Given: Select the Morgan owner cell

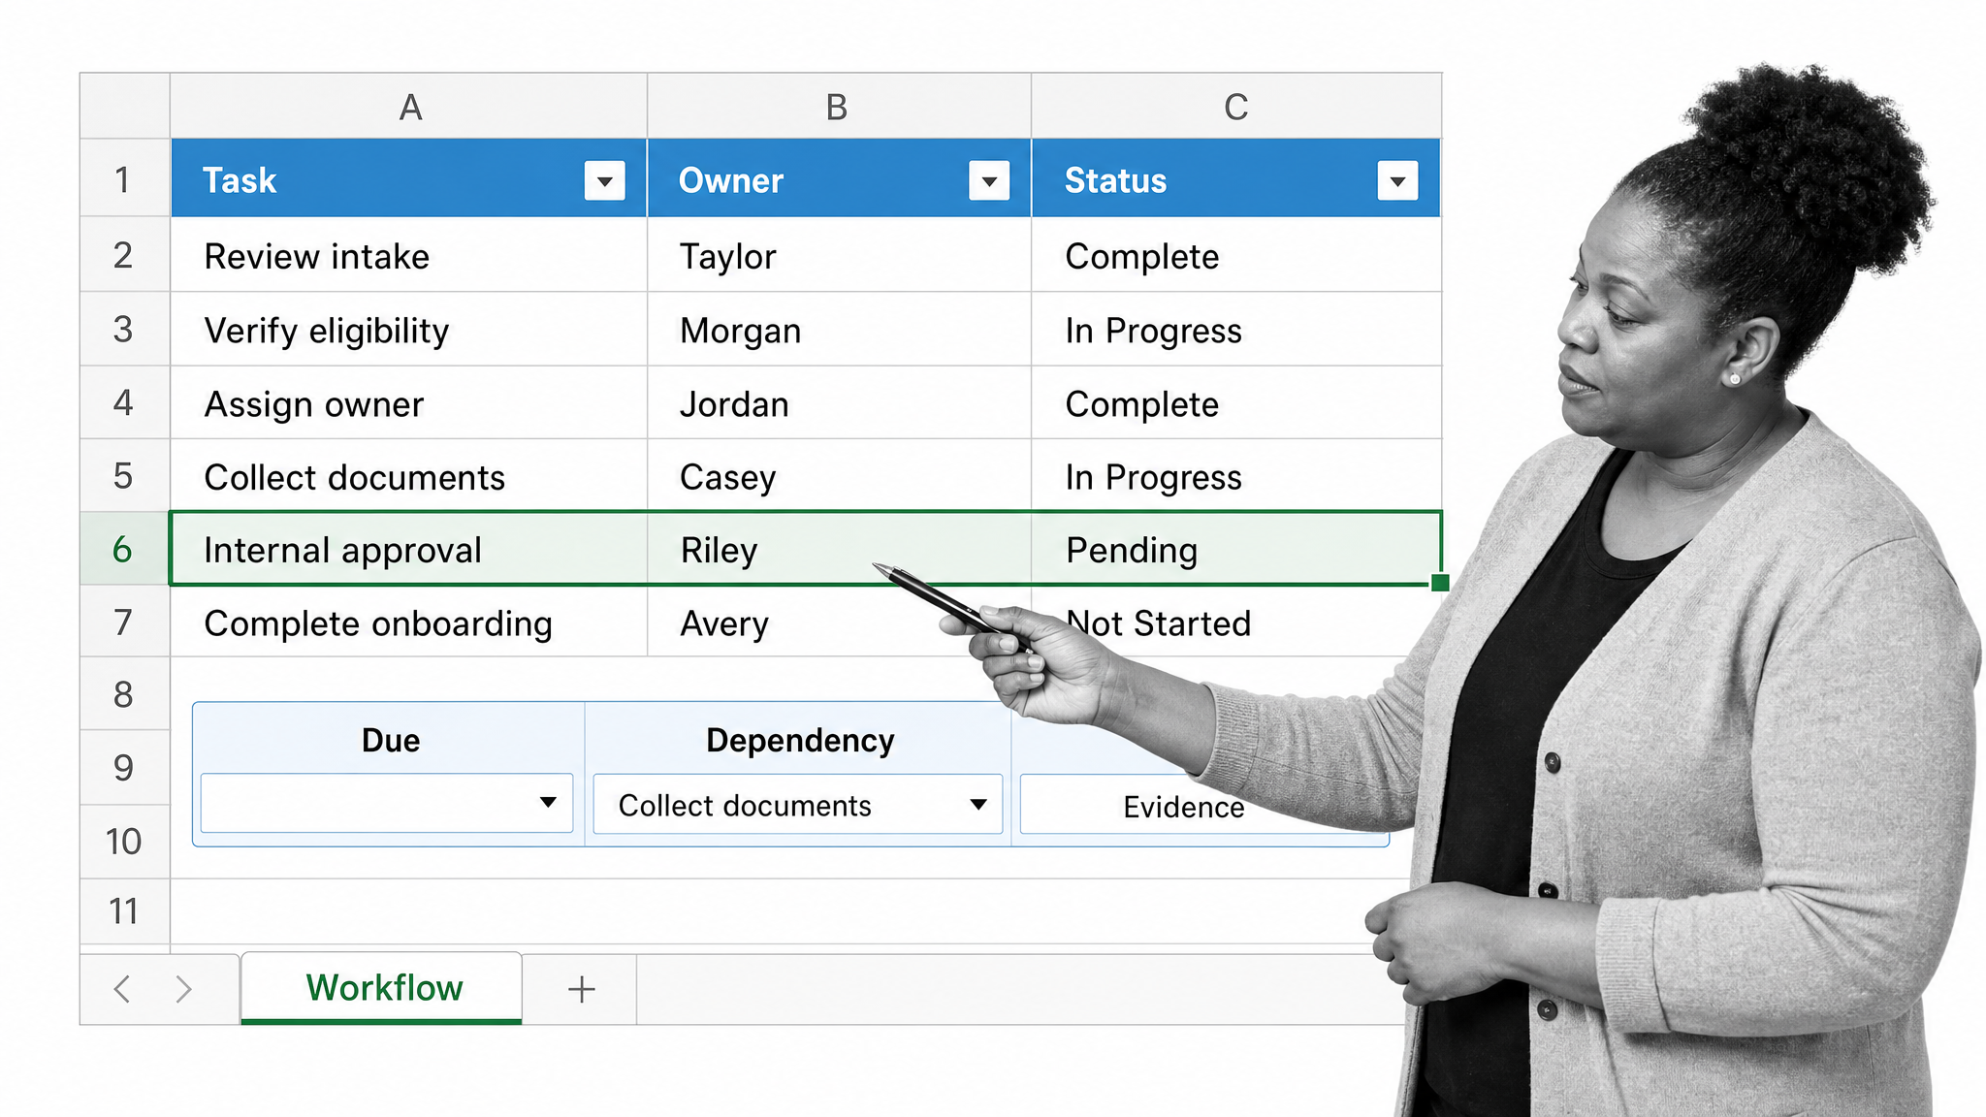Looking at the screenshot, I should pyautogui.click(x=839, y=329).
